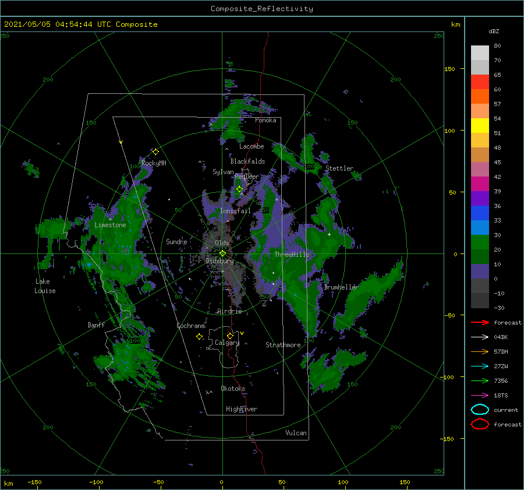This screenshot has width=524, height=490.
Task: Select the red 60-65 dBZ swatch
Action: tap(480, 82)
